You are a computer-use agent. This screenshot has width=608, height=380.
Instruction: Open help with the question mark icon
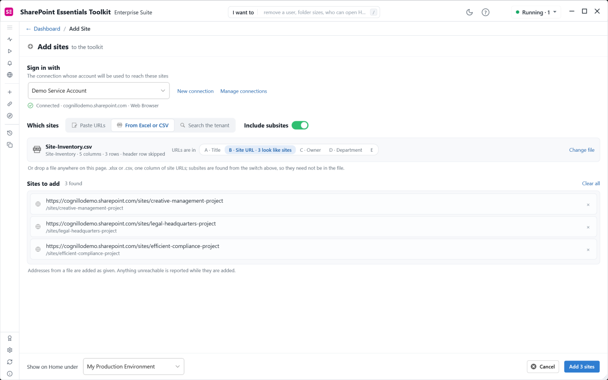pos(485,12)
